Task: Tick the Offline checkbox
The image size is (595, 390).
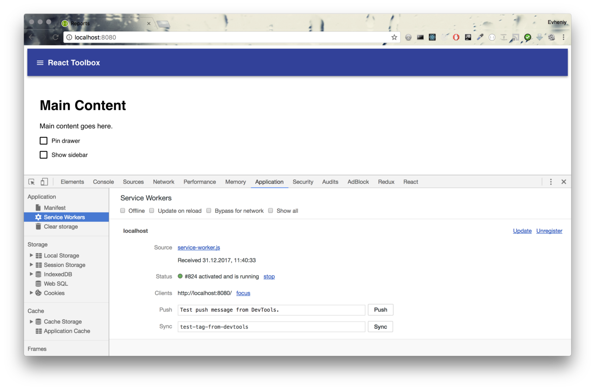Action: tap(123, 211)
